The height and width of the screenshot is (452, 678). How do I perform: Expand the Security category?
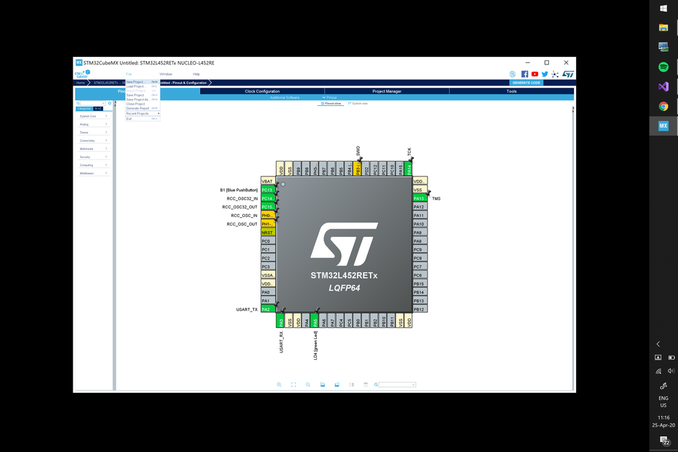(93, 157)
